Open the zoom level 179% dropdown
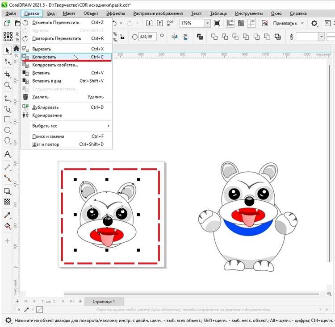The width and height of the screenshot is (335, 327). (208, 23)
